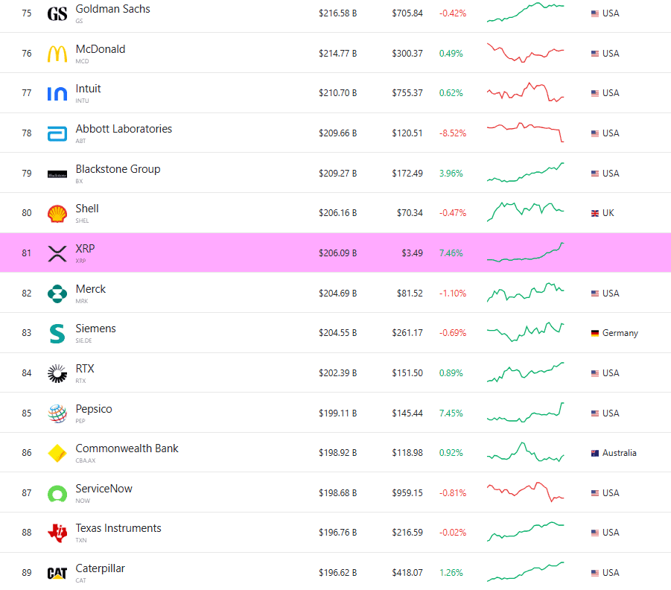Viewport: 671px width, 590px height.
Task: Click the Texas Instruments logo icon
Action: [57, 533]
